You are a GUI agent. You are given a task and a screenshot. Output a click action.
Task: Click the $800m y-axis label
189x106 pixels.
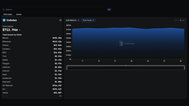pyautogui.click(x=69, y=25)
